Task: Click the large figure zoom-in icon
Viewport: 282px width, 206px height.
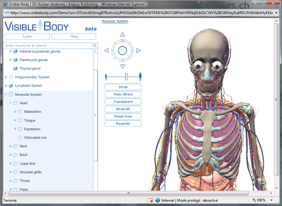Action: click(x=140, y=76)
